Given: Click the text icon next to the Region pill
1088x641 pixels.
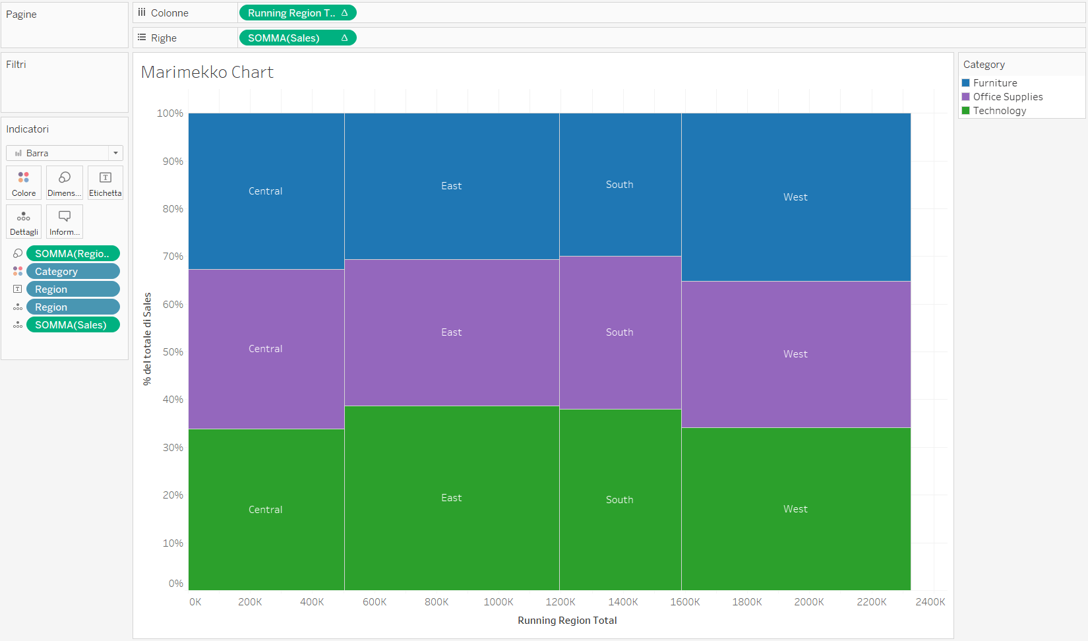Looking at the screenshot, I should tap(17, 288).
